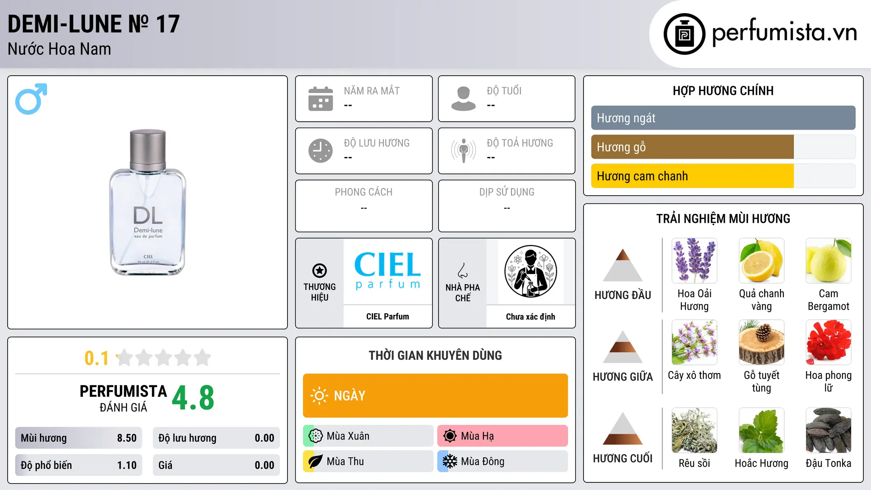Open the Hoa Oải Hương lavender thumbnail
871x490 pixels.
coord(695,261)
